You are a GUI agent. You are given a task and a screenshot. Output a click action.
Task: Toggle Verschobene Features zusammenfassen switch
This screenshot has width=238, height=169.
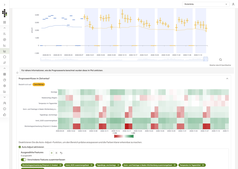[x=24, y=160]
